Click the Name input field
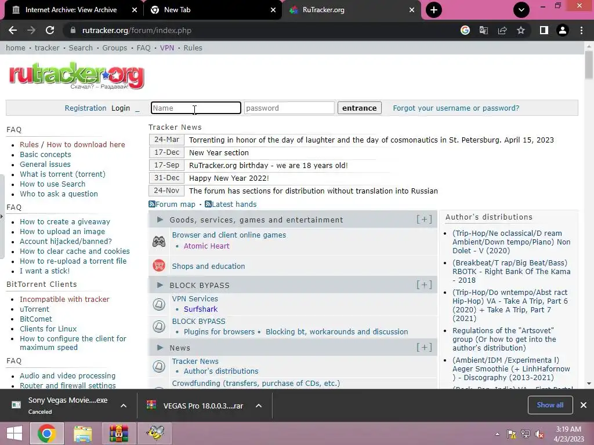 (196, 108)
